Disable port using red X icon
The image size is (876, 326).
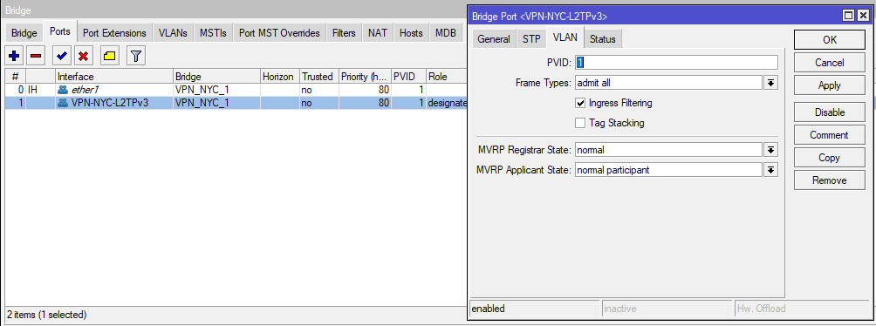(83, 56)
